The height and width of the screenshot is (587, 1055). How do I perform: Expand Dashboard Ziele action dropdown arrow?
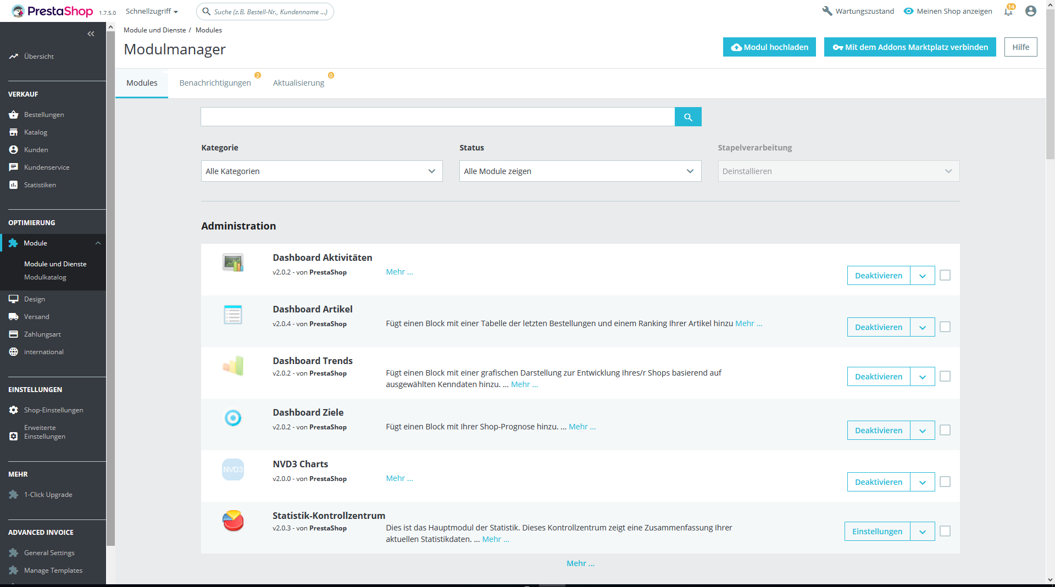click(x=923, y=431)
